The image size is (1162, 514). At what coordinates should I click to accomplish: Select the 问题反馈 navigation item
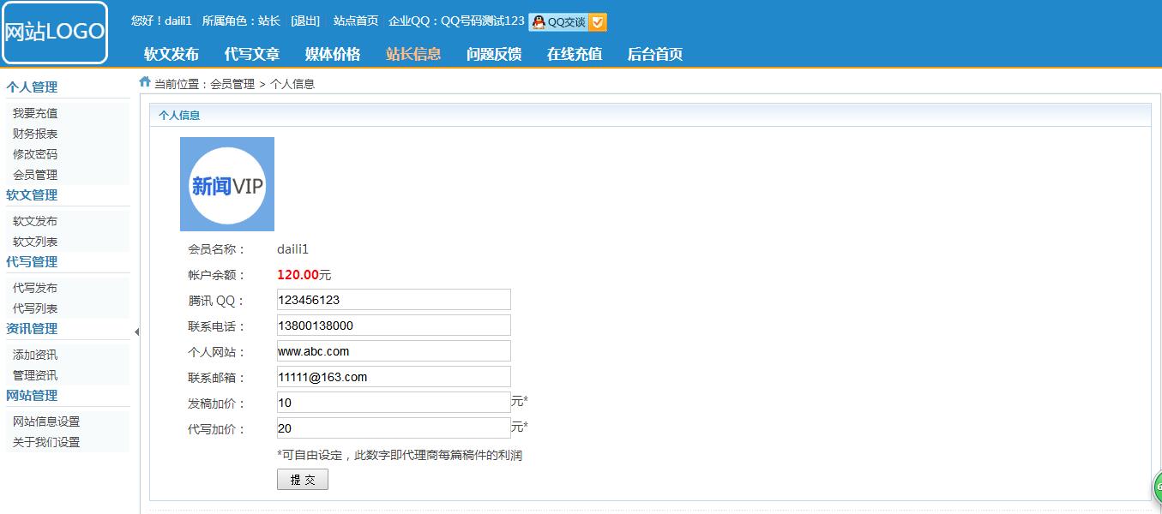click(x=494, y=54)
